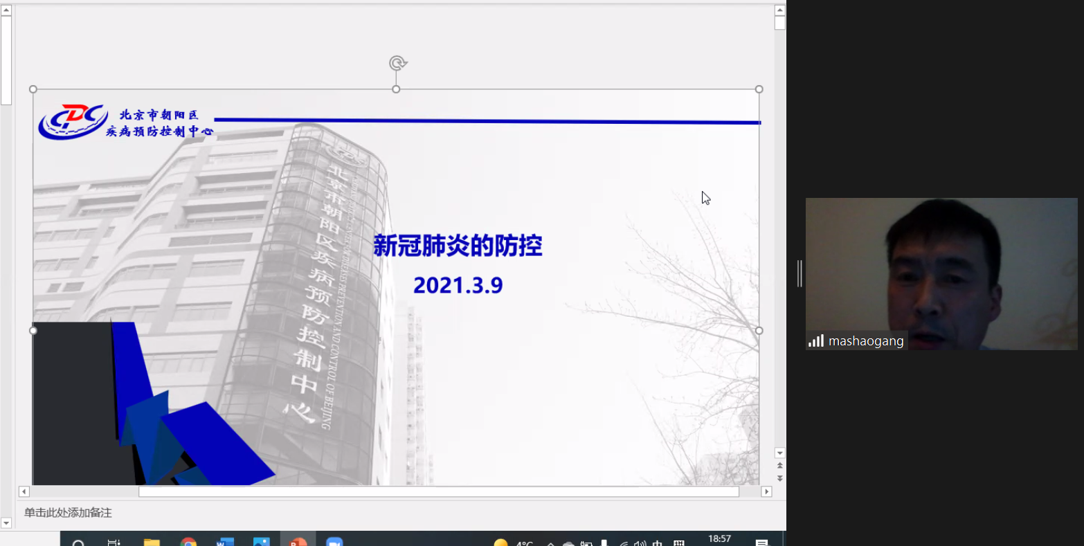Click the taskbar clock showing 18:57
Screen dimensions: 1084x546
point(719,539)
